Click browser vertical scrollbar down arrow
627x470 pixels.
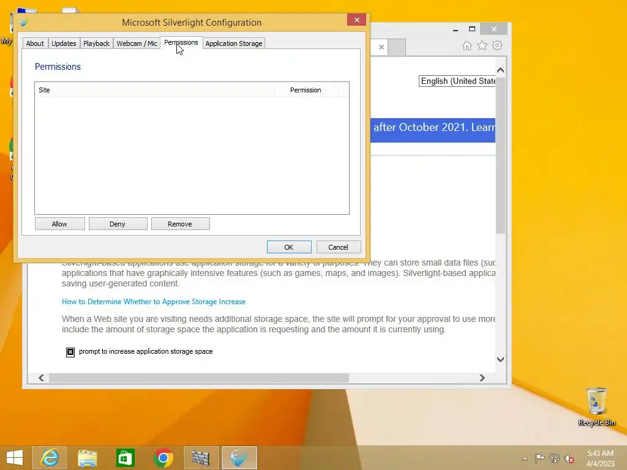click(500, 359)
